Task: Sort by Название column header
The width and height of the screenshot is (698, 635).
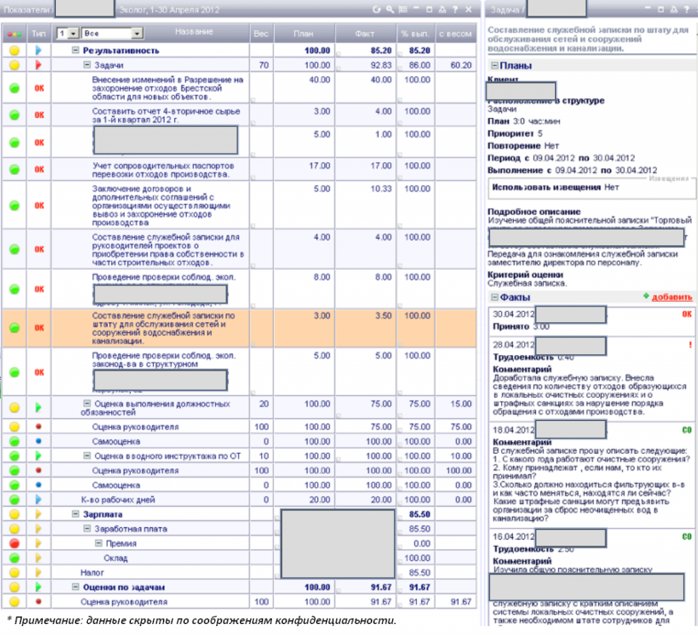Action: pyautogui.click(x=194, y=32)
